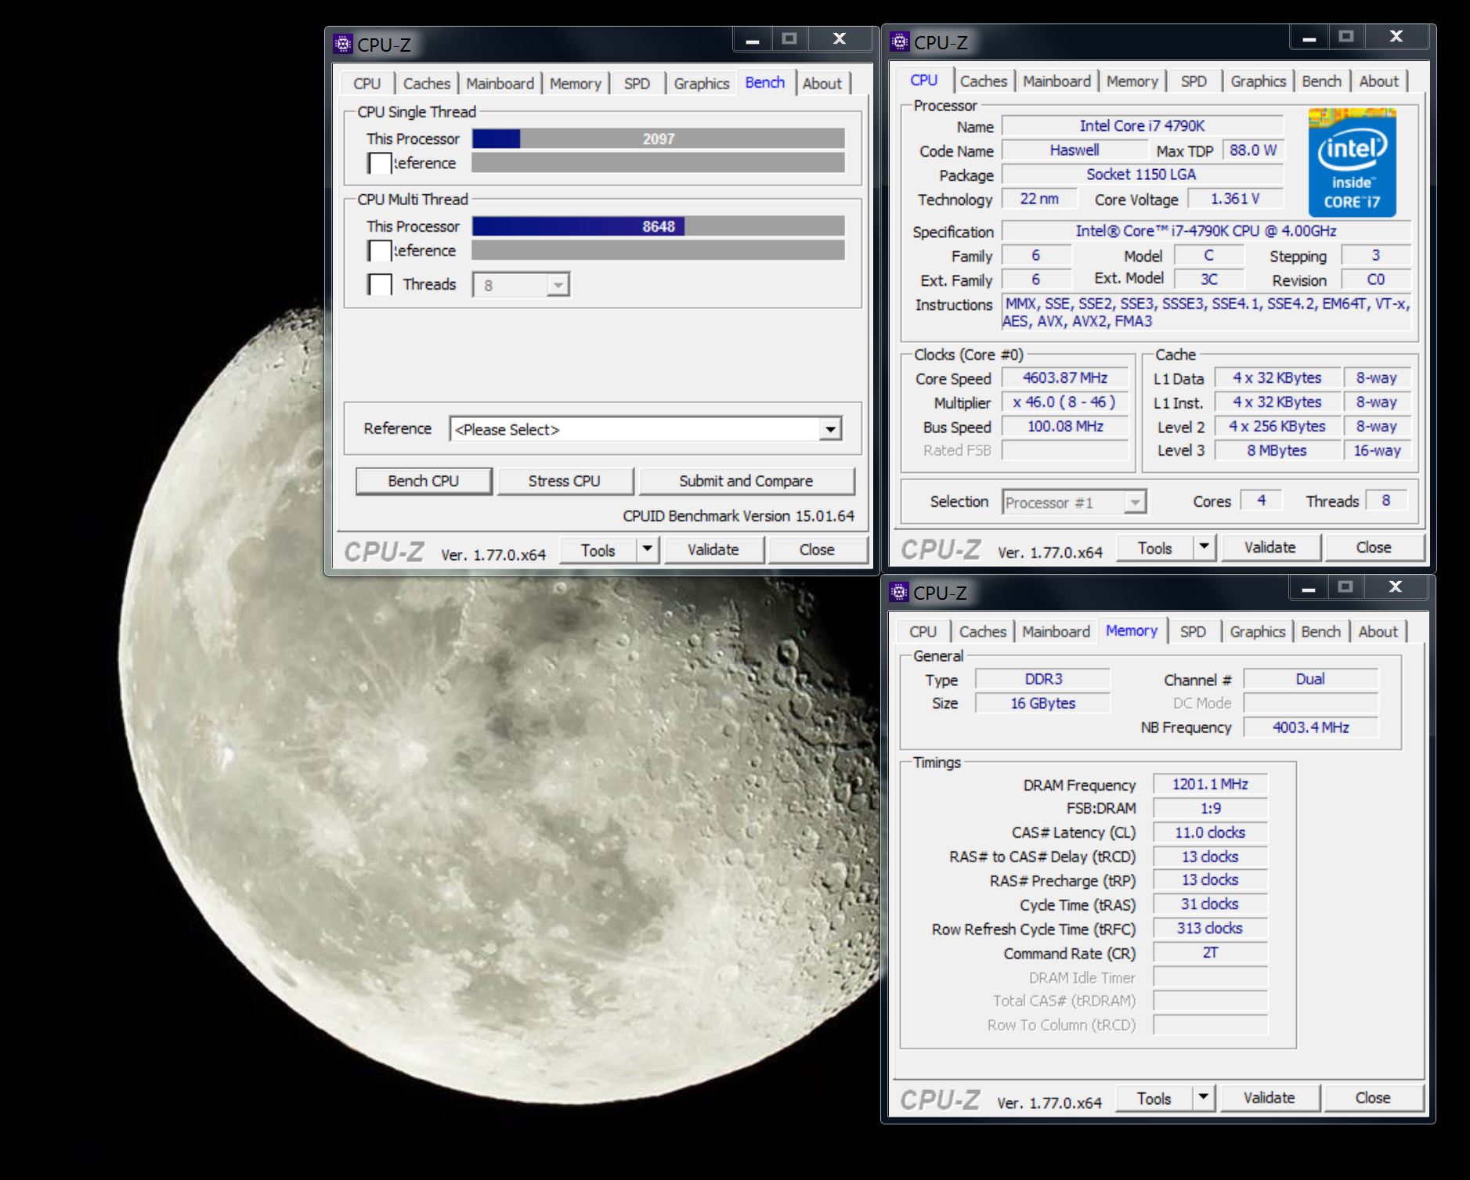Enable Reference checkbox under CPU Single Thread
This screenshot has height=1180, width=1470.
pyautogui.click(x=380, y=163)
